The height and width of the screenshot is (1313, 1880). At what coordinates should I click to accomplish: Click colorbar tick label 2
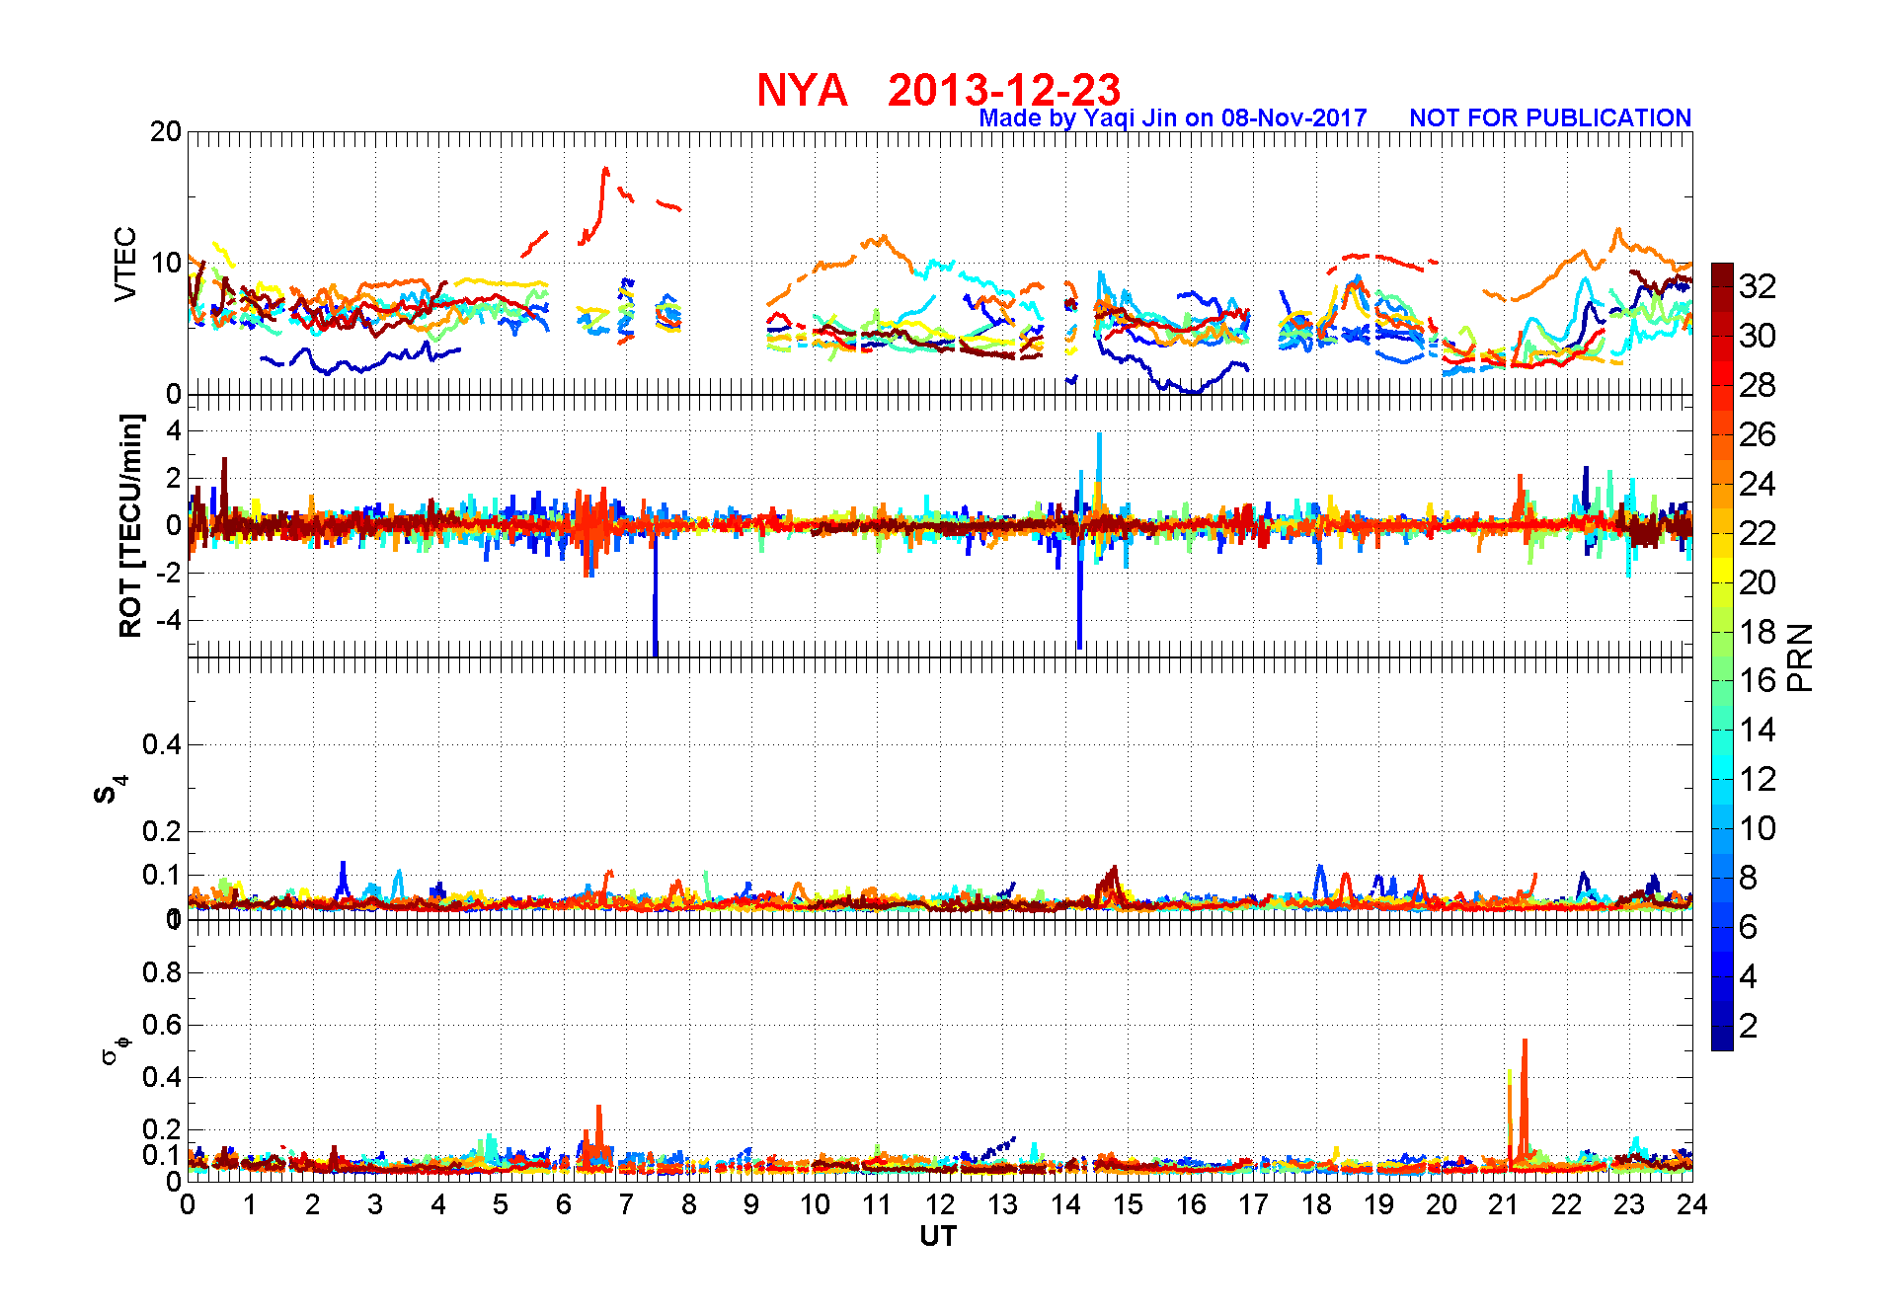tap(1748, 1026)
